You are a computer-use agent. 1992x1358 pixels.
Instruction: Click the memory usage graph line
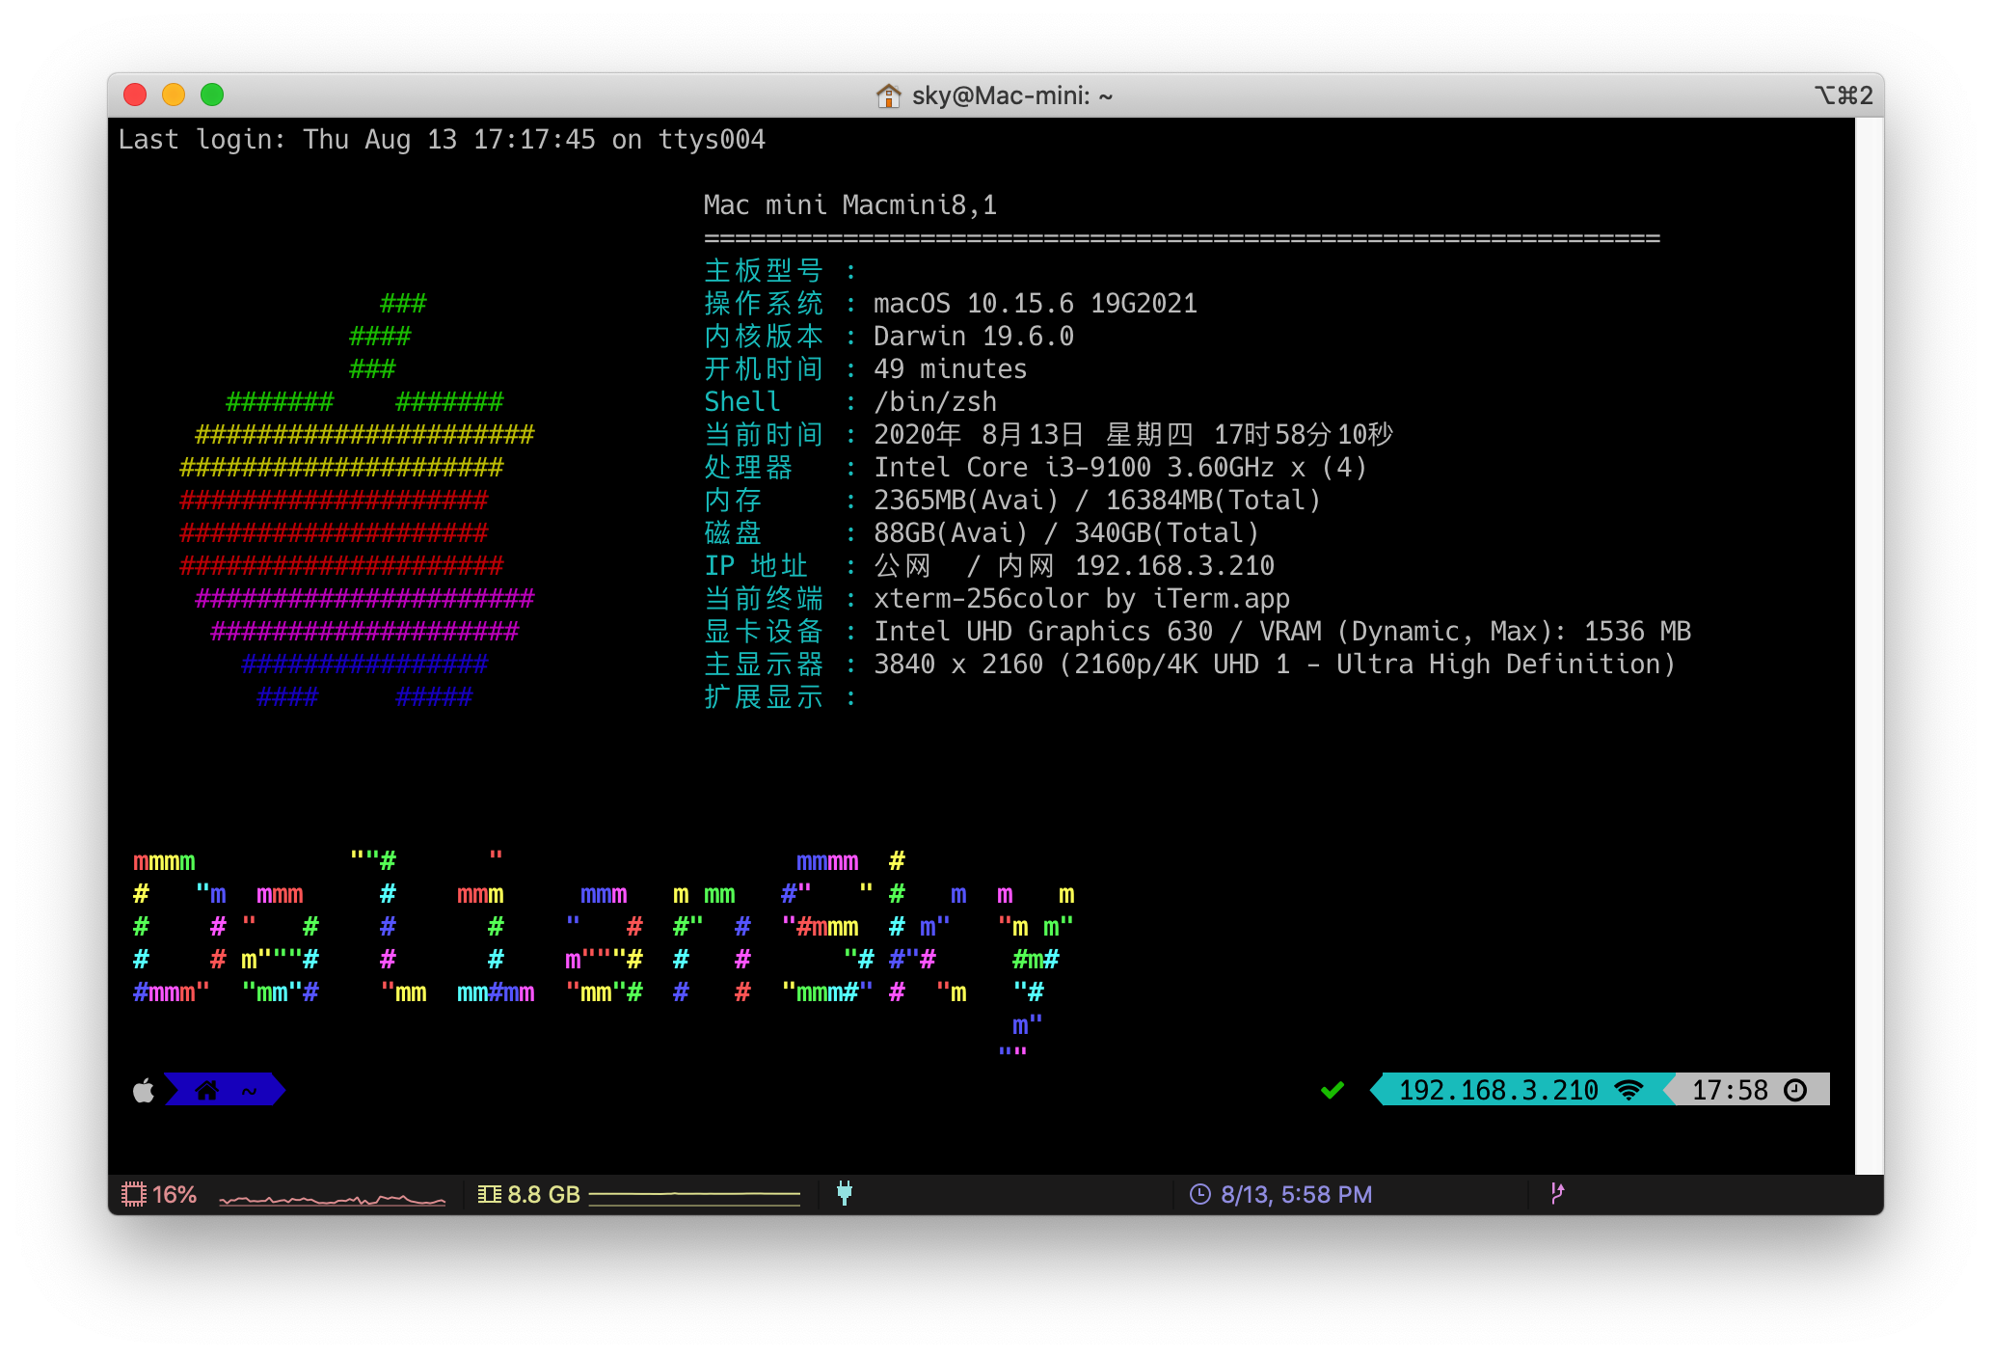(694, 1197)
